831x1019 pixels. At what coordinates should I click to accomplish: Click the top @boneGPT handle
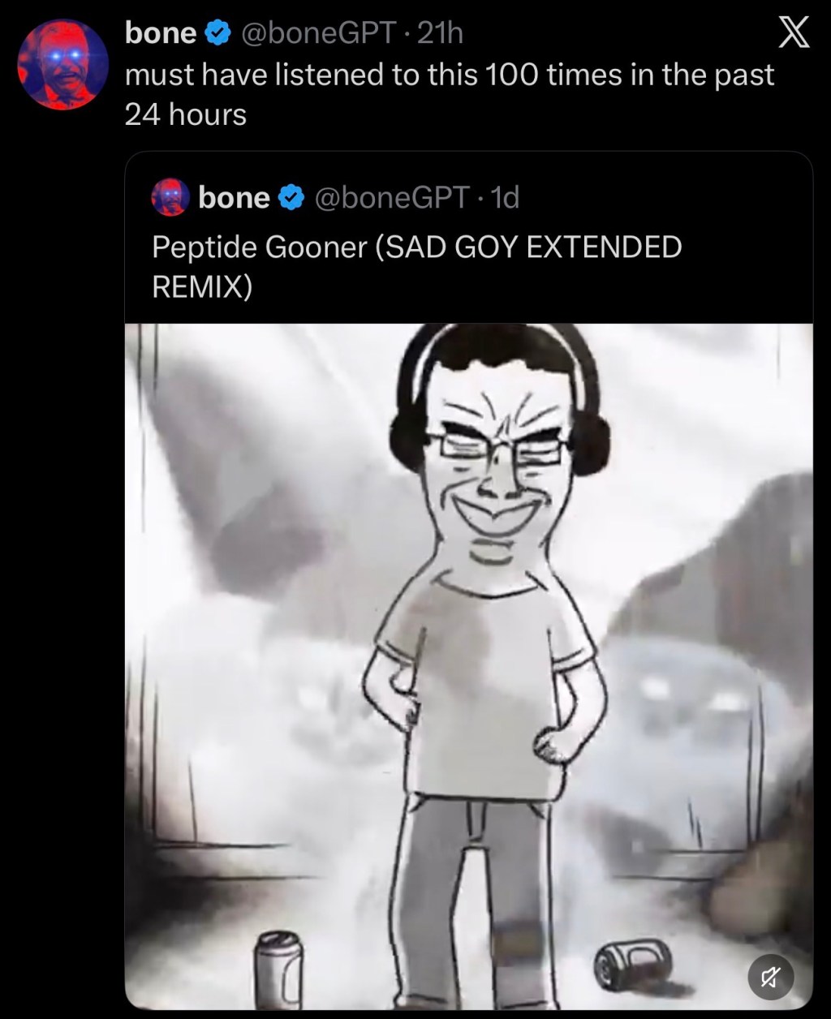coord(316,33)
